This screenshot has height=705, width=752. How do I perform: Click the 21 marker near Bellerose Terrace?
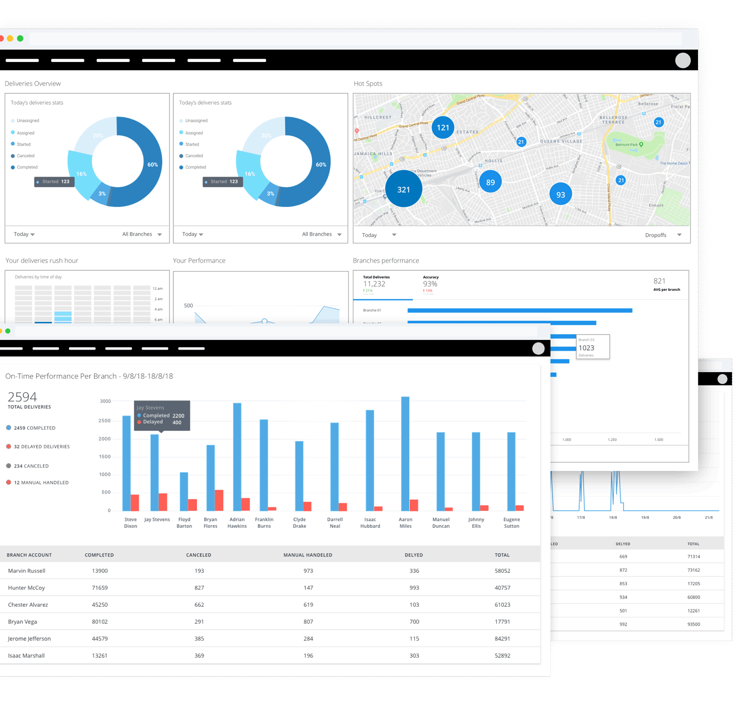click(x=658, y=122)
